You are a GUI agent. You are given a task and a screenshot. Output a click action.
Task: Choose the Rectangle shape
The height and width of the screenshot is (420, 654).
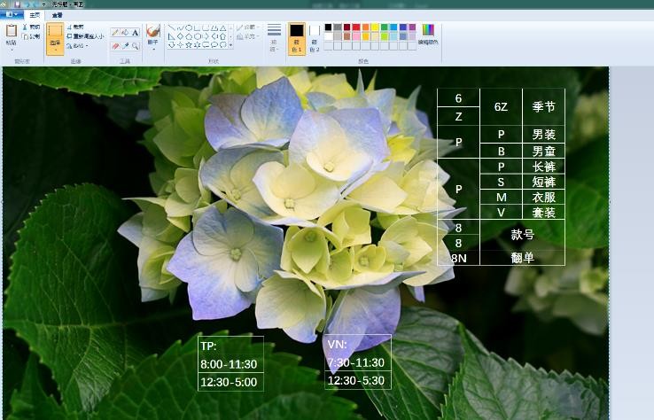tap(198, 28)
